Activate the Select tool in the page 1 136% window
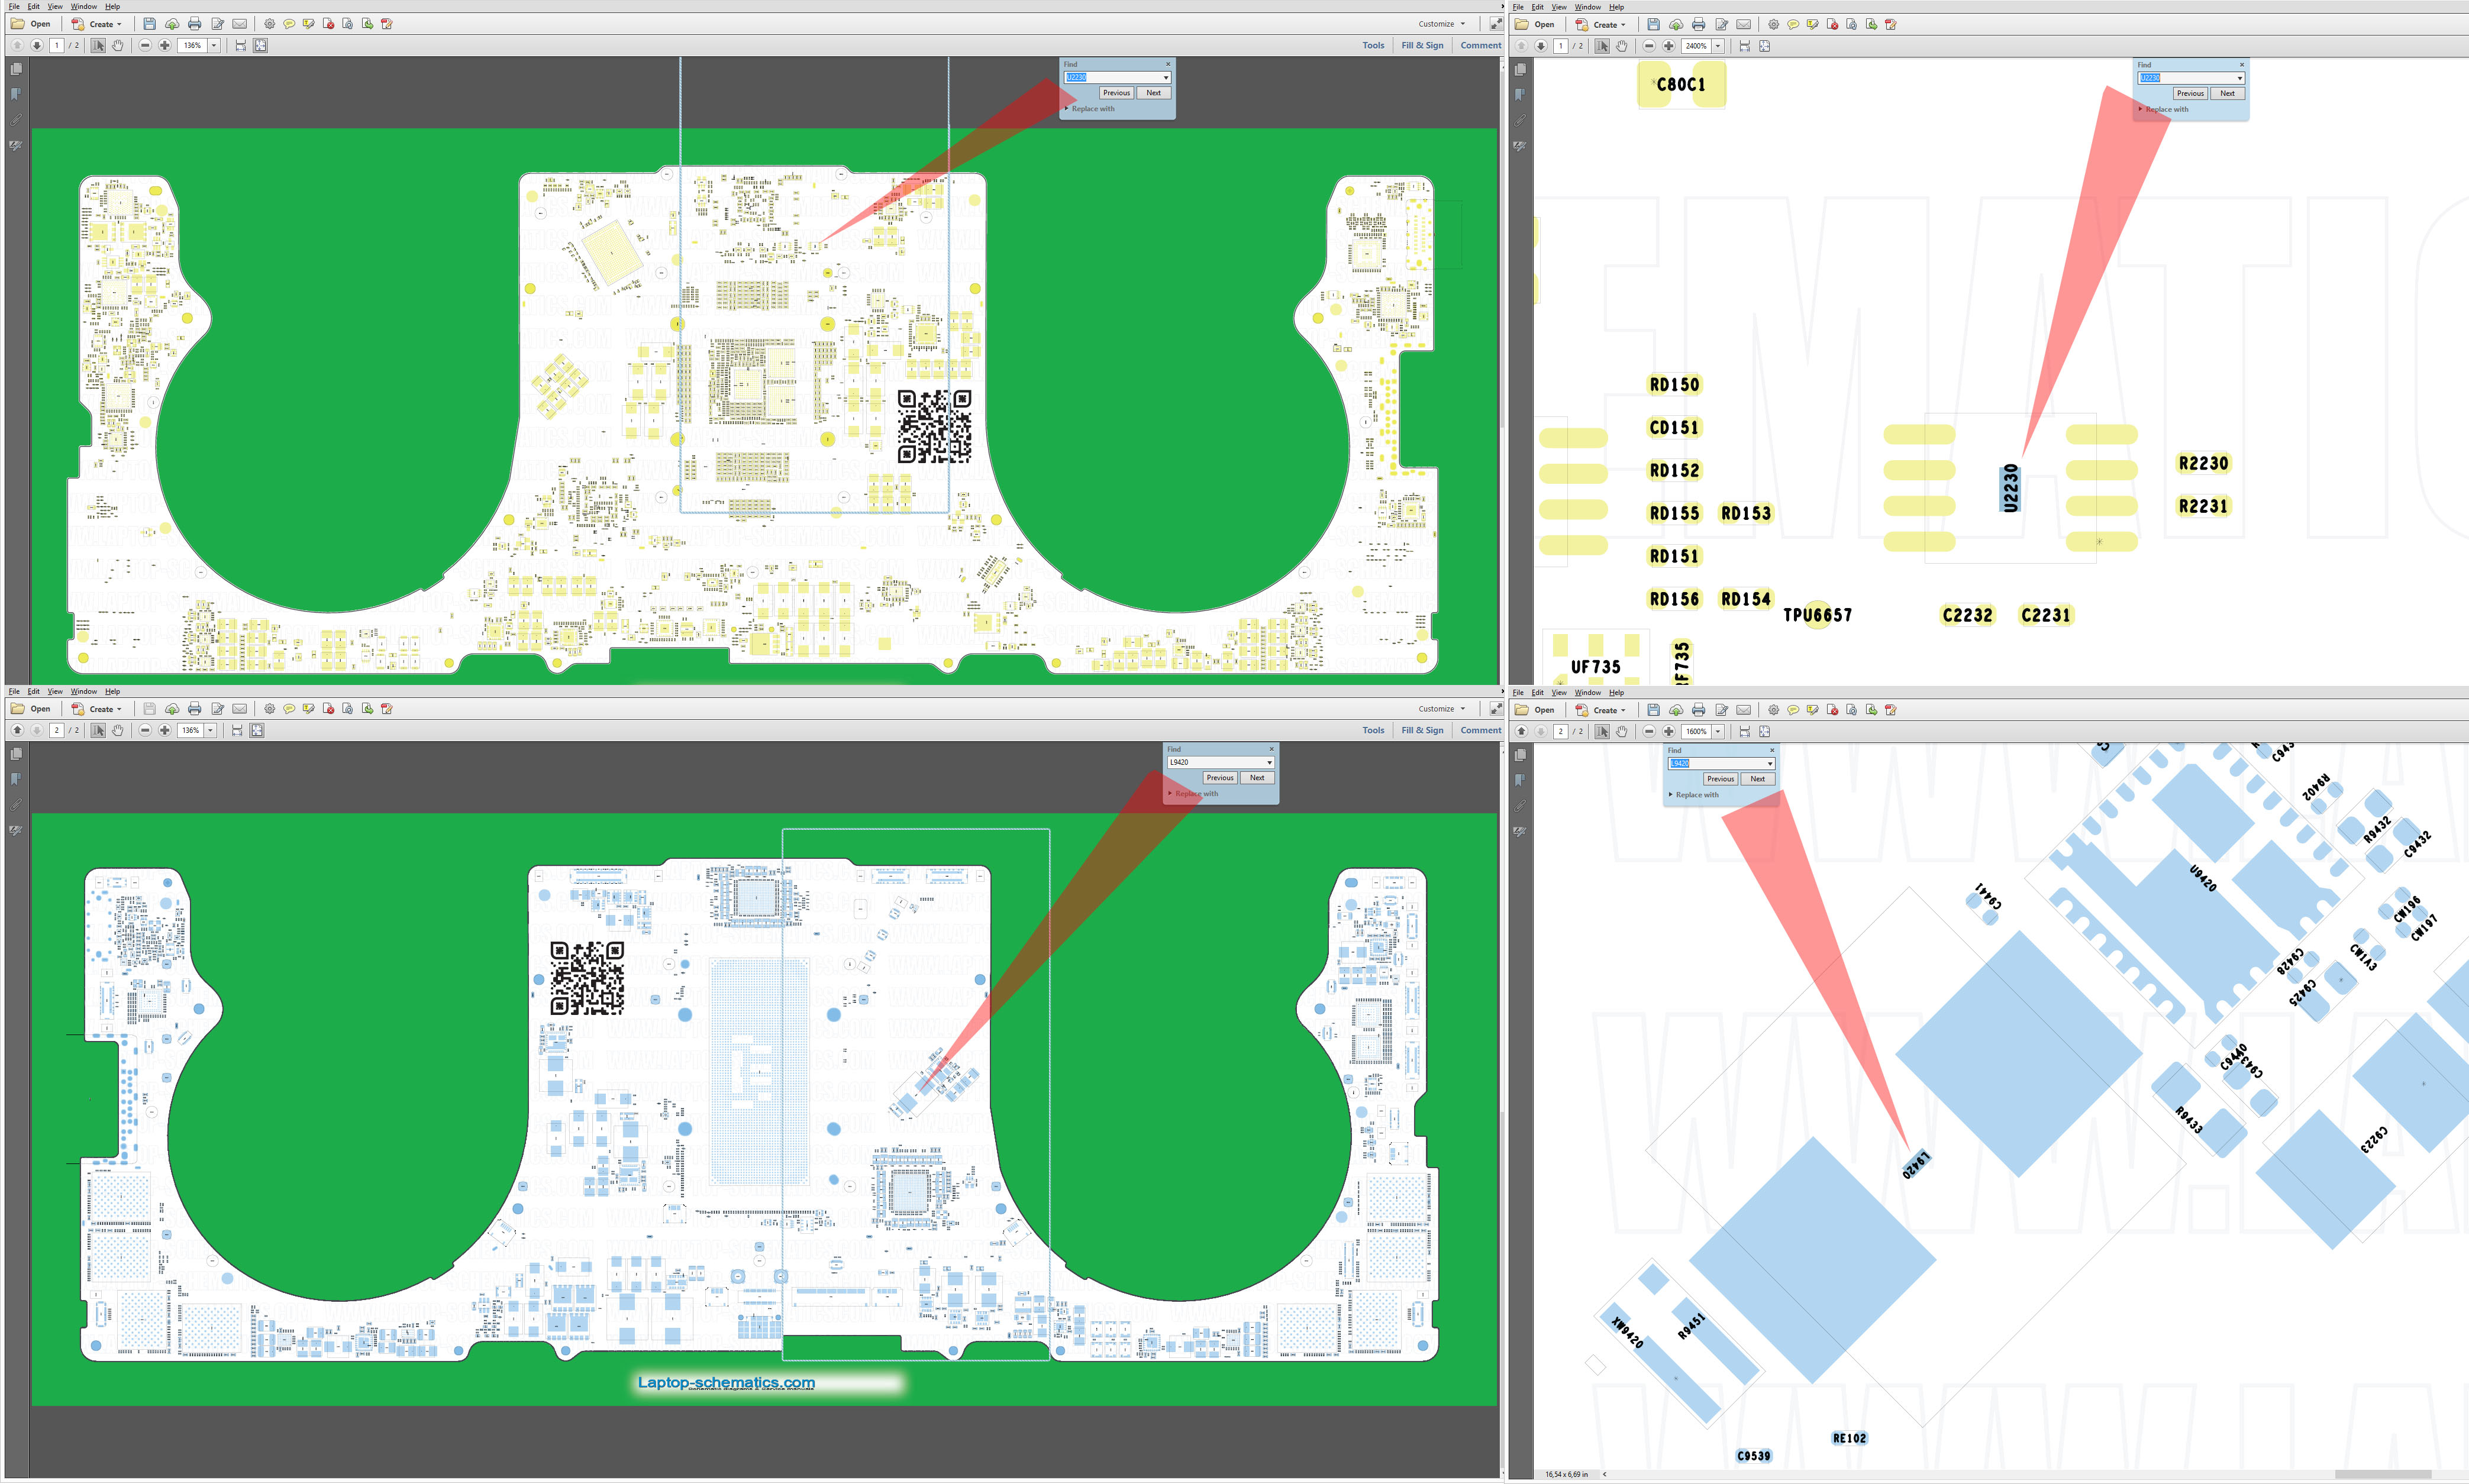 click(98, 45)
